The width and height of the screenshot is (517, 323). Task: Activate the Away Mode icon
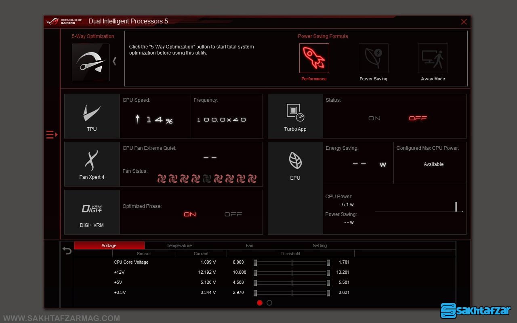(x=433, y=58)
